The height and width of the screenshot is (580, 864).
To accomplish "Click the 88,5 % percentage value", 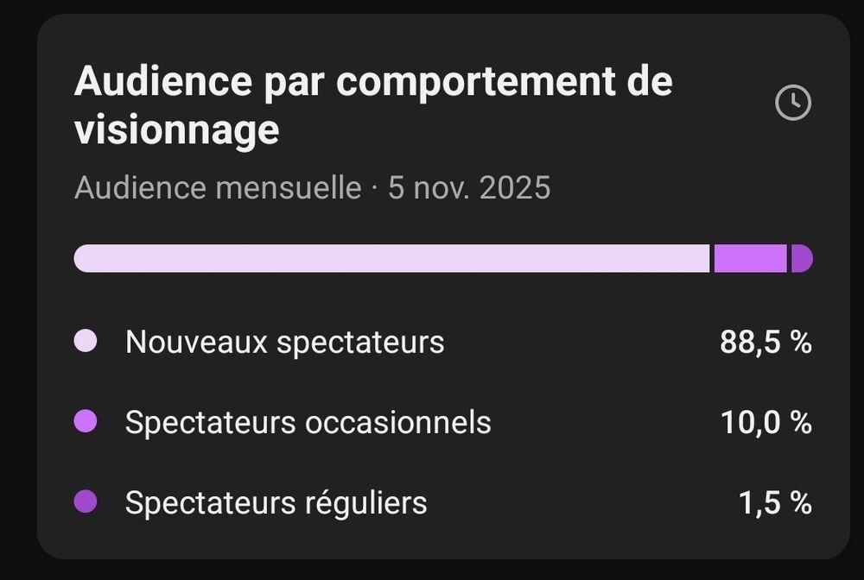I will click(766, 341).
